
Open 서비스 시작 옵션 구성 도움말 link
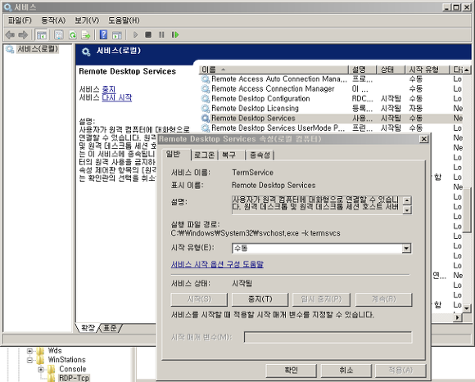217,265
